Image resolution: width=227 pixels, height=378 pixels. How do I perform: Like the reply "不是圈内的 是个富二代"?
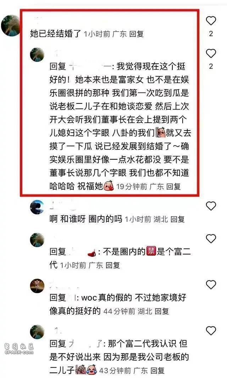point(211,239)
